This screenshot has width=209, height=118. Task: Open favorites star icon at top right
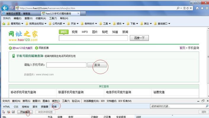coord(202,8)
